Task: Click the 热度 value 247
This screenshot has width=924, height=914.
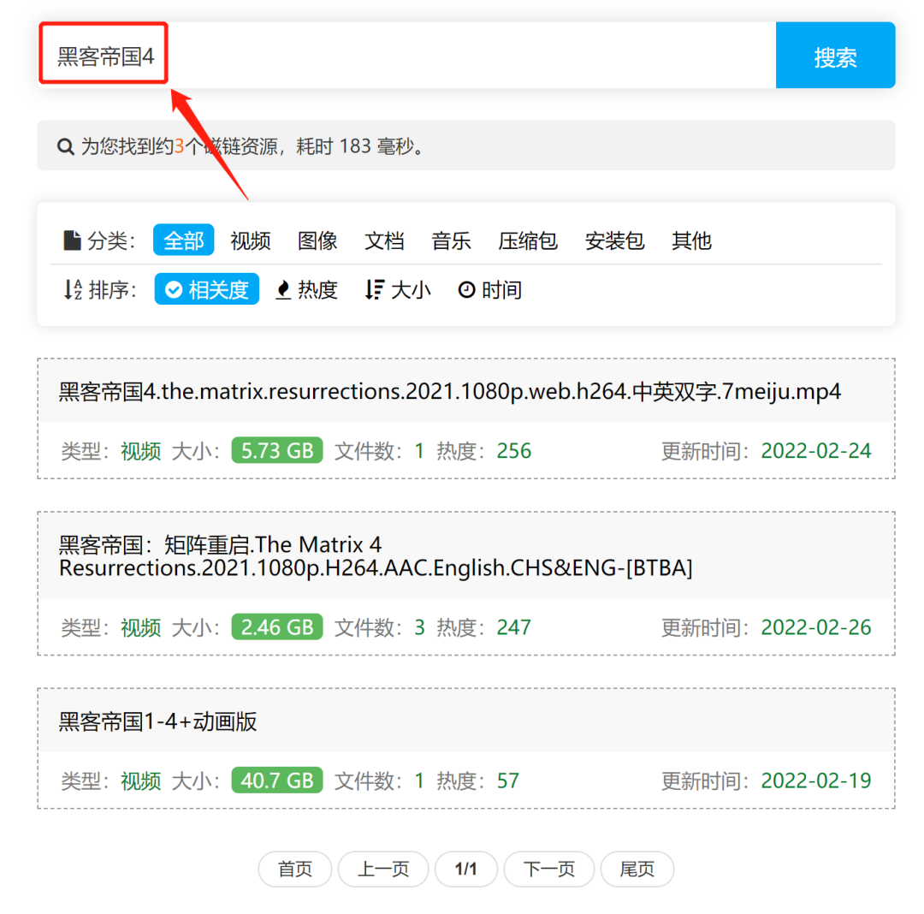Action: click(514, 627)
